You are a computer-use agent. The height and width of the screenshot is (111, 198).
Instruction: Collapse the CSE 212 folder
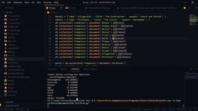(4, 12)
